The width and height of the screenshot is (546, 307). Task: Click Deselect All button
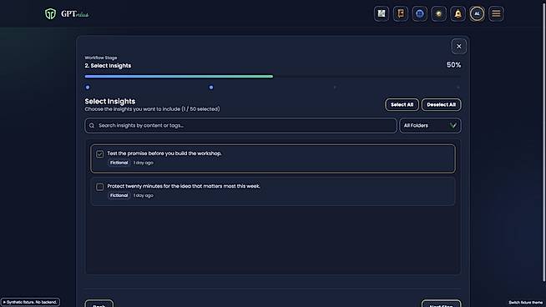441,105
